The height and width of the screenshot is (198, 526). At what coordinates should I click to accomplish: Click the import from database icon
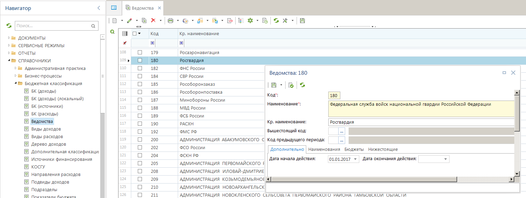(x=215, y=21)
